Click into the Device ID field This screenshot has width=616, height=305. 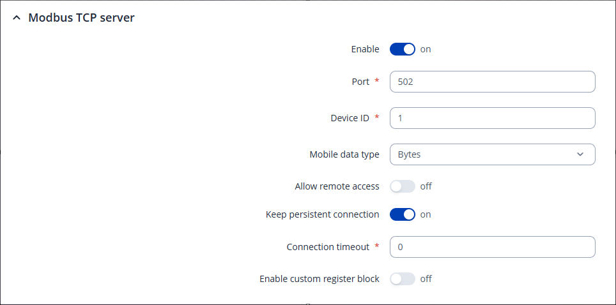[492, 118]
